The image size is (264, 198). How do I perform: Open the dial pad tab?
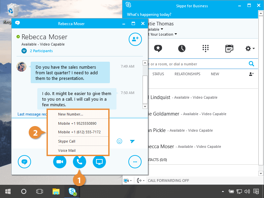coord(206,49)
